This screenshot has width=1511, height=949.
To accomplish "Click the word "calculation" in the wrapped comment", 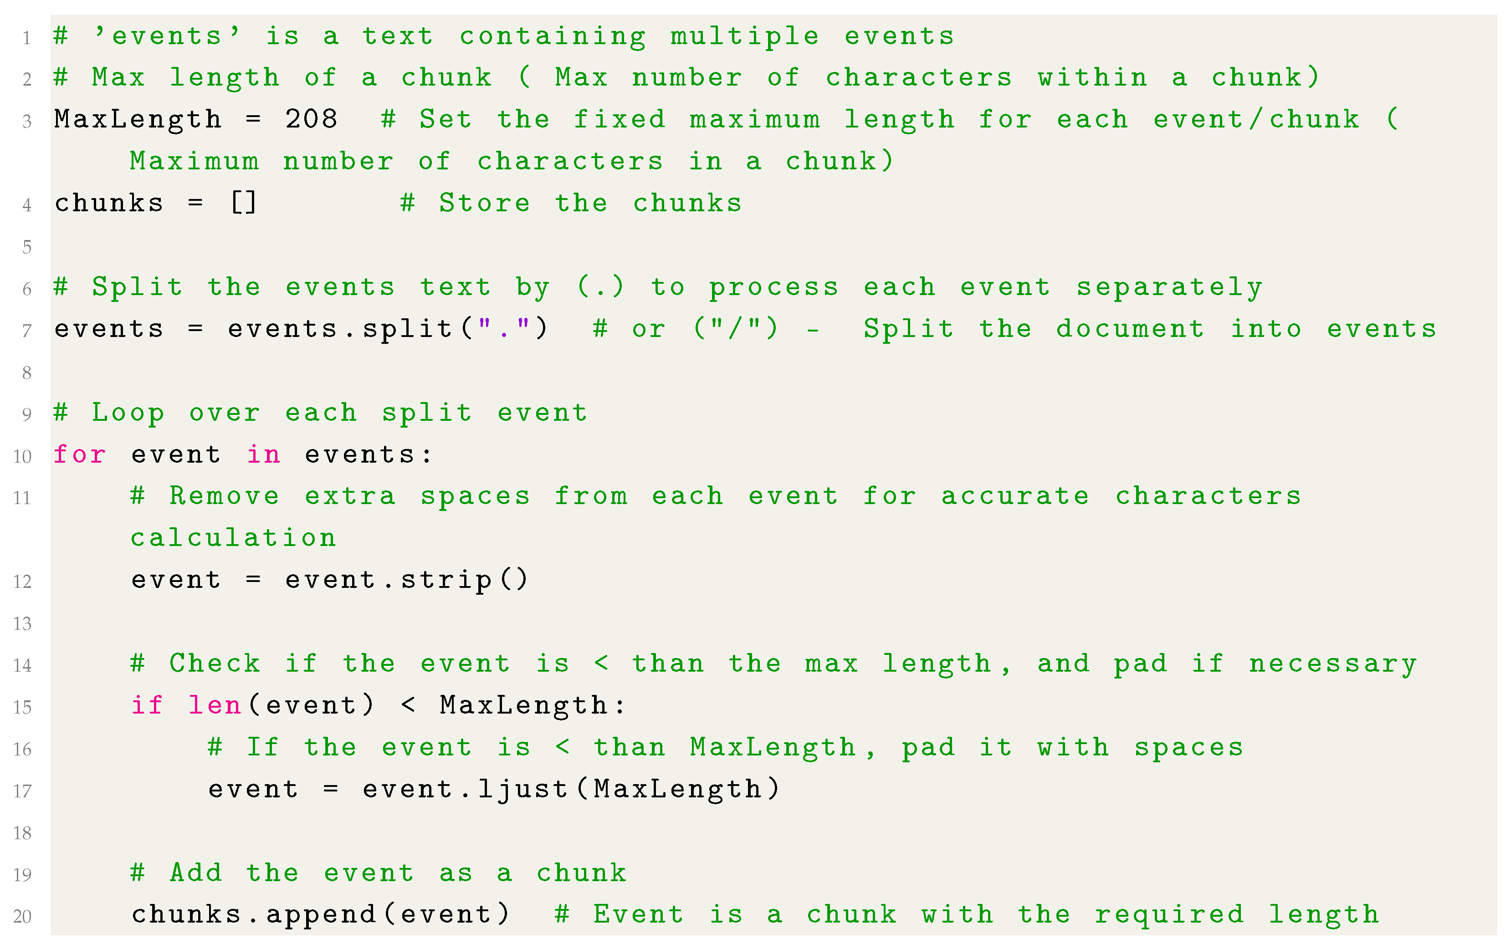I will point(233,538).
